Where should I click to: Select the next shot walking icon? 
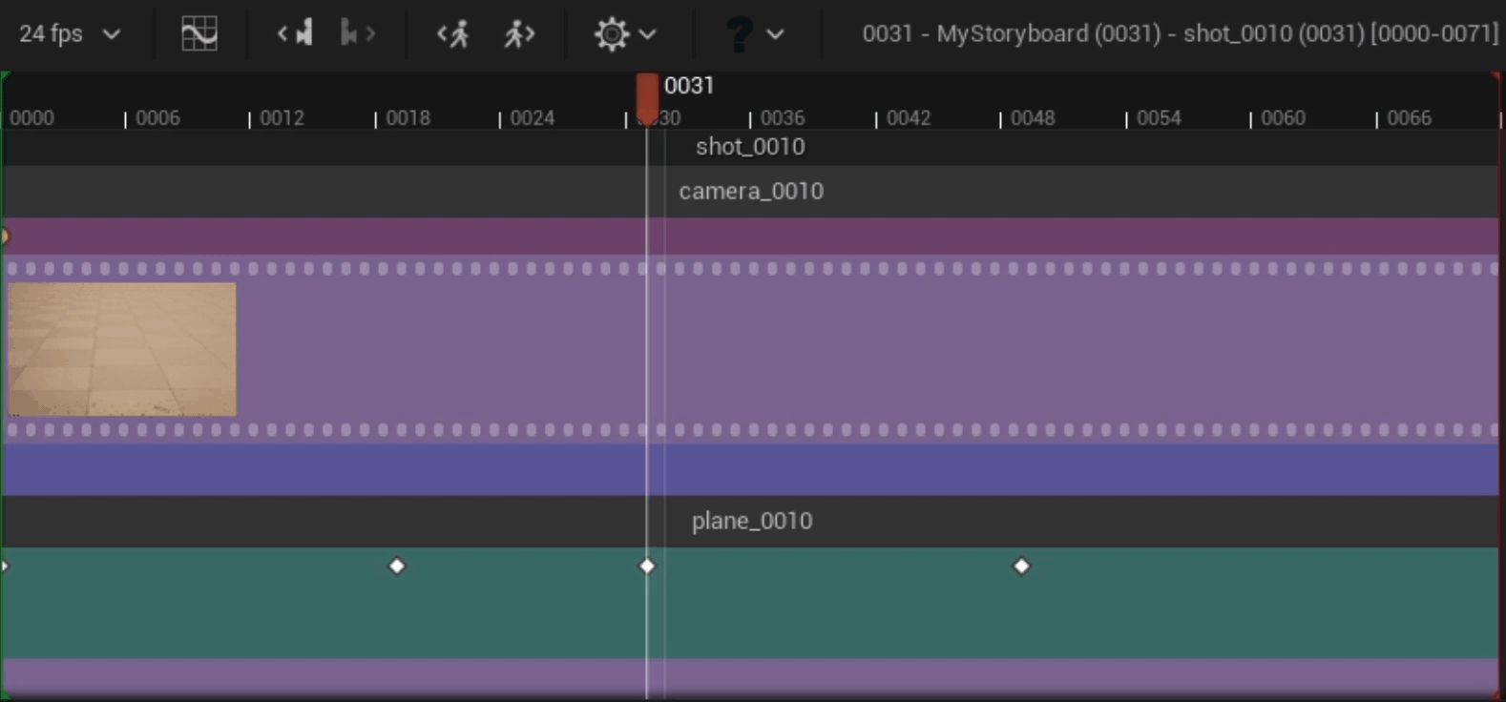(x=519, y=35)
